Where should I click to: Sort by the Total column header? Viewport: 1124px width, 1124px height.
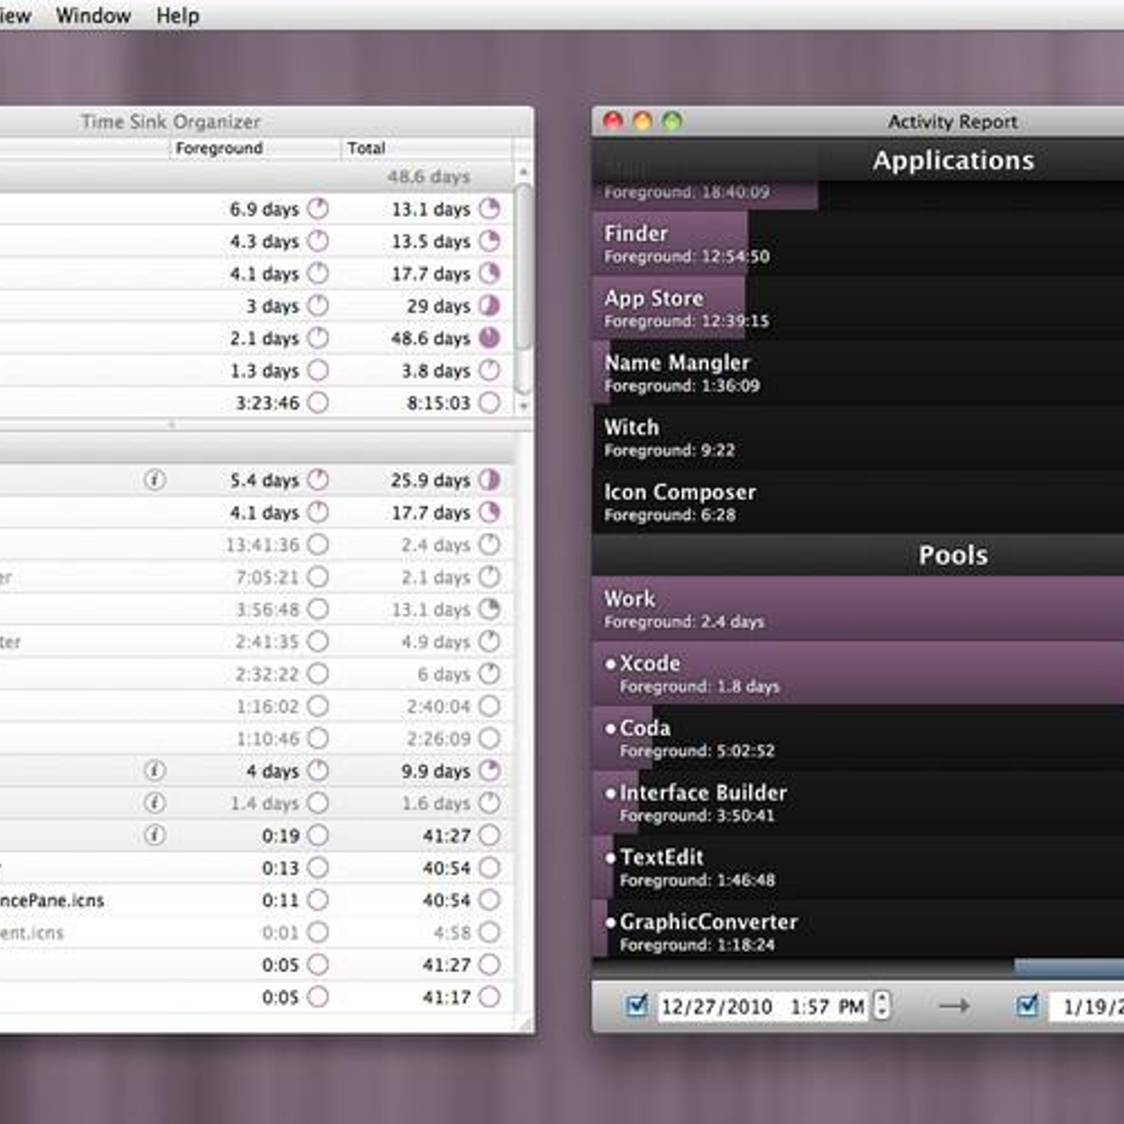pyautogui.click(x=426, y=148)
